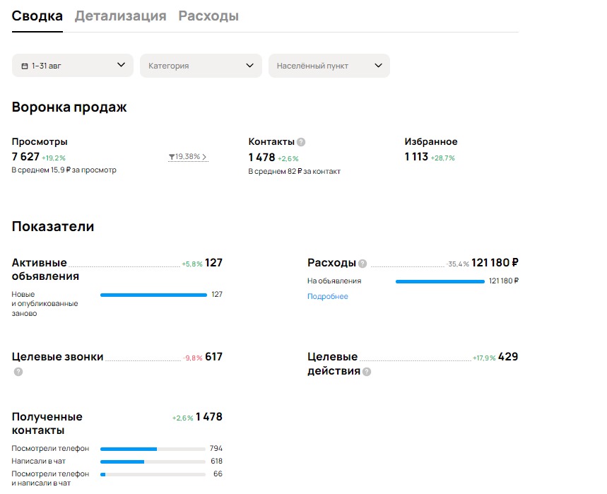The image size is (607, 494).
Task: Open the Расходы tab at the top
Action: coord(208,16)
